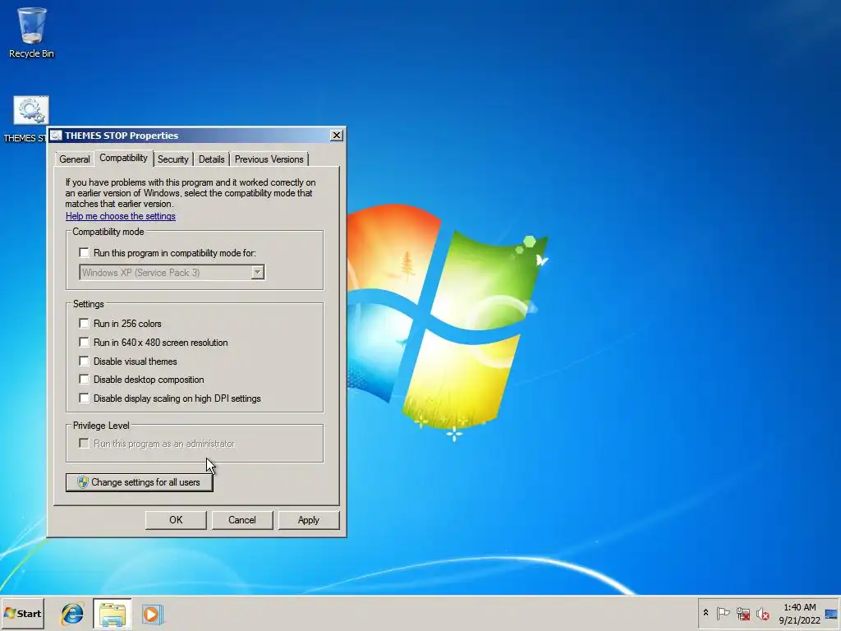Screen dimensions: 841x631
Task: Expand the Windows XP (Service Pack 3) dropdown
Action: pos(257,273)
